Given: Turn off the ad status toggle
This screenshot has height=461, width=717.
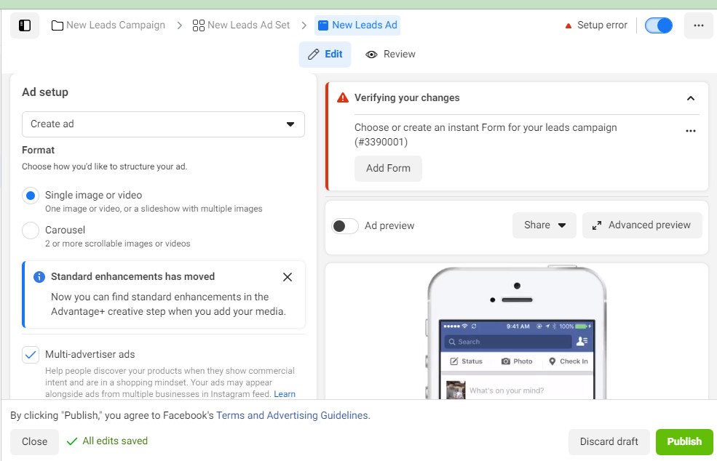Looking at the screenshot, I should 659,25.
